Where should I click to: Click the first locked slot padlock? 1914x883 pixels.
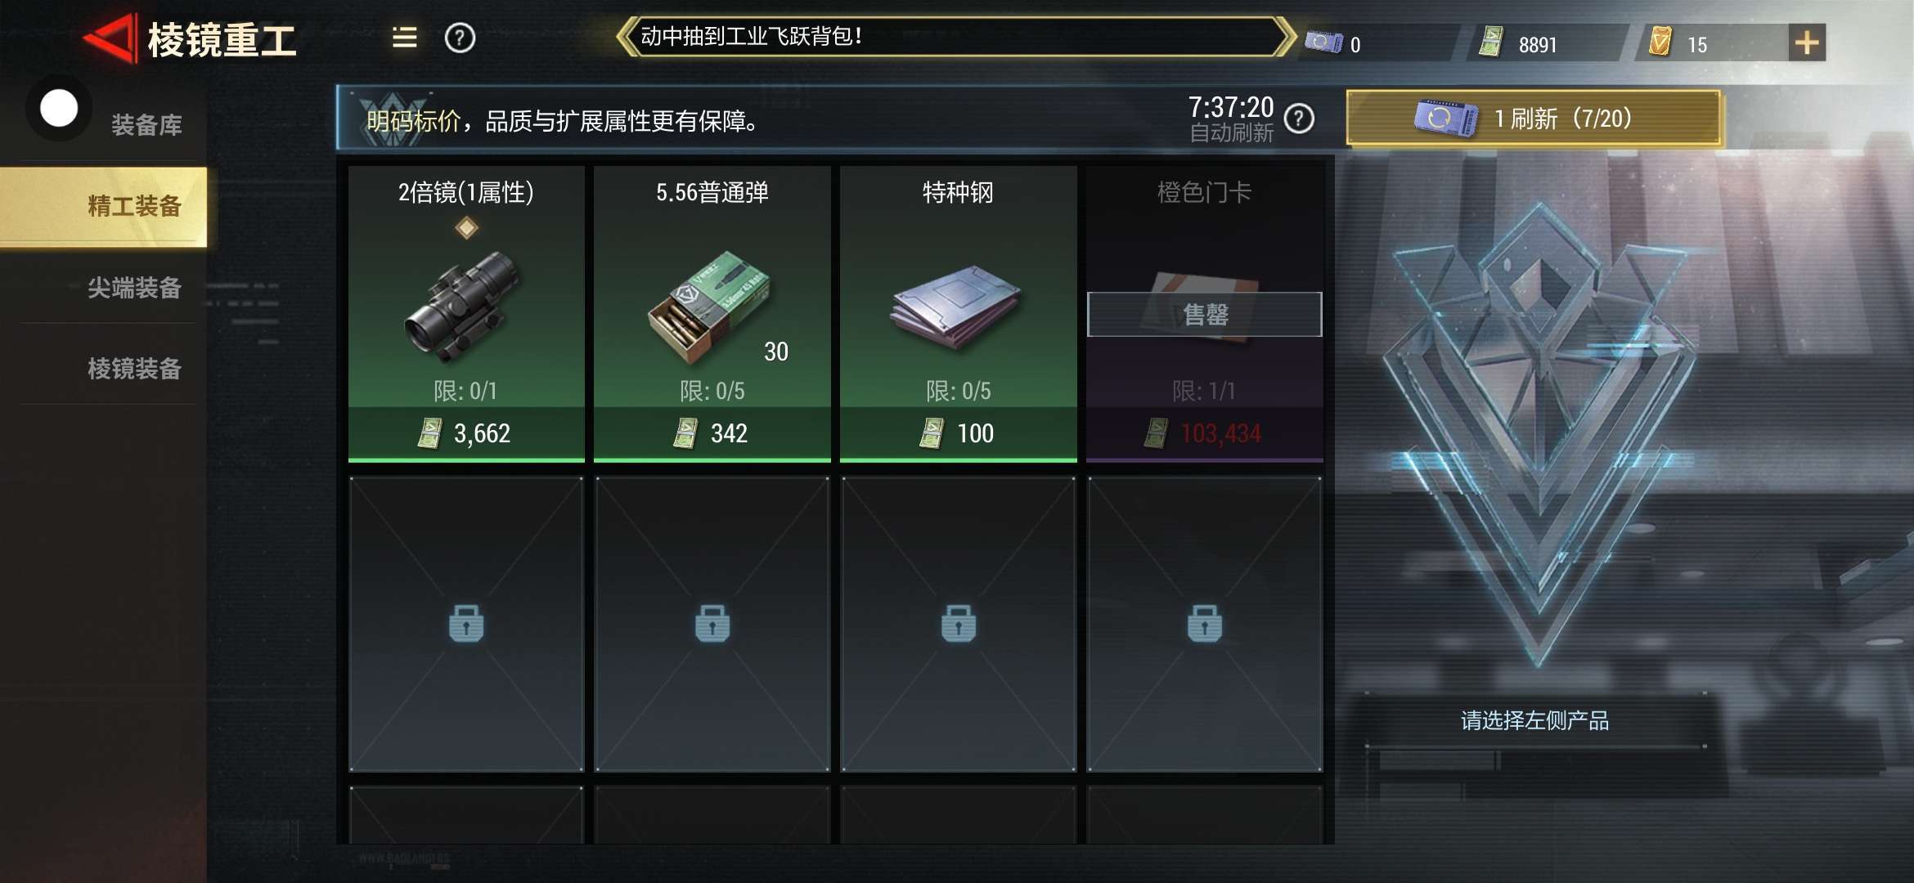click(466, 624)
